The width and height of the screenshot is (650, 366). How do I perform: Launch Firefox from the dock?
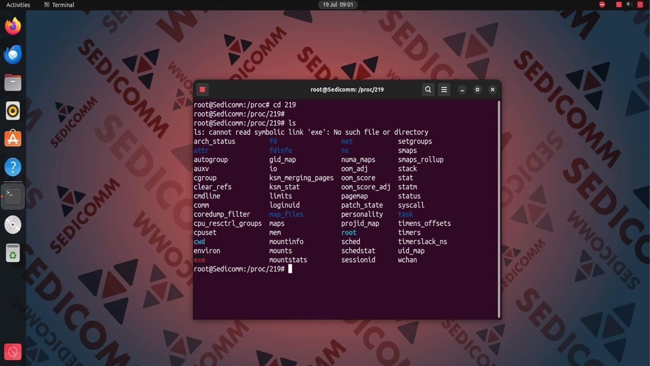[x=13, y=26]
